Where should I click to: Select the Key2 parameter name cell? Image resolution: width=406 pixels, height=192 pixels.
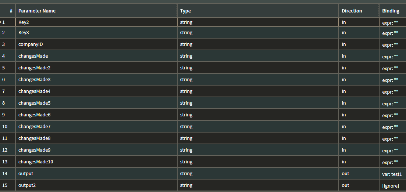[x=96, y=22]
